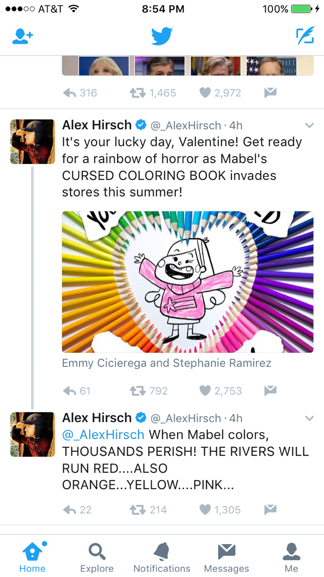
Task: Tap the add contact icon
Action: click(x=23, y=37)
